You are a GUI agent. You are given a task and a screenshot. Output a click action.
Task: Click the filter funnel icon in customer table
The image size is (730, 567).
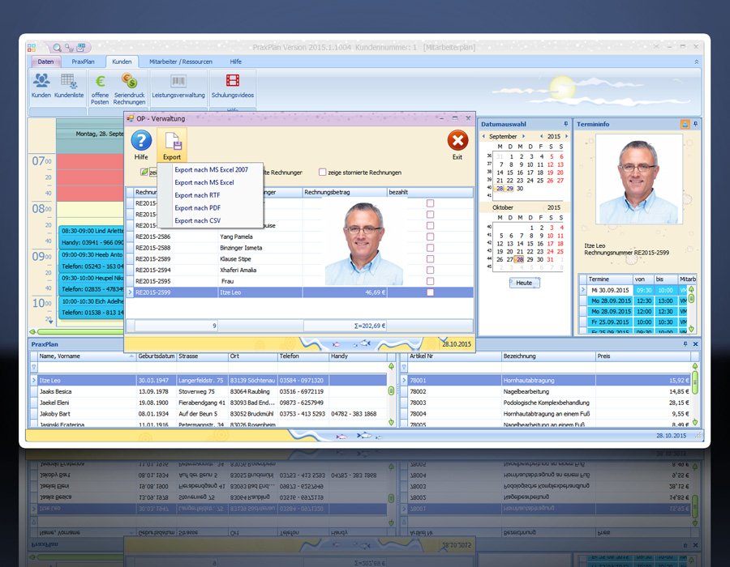[x=33, y=367]
